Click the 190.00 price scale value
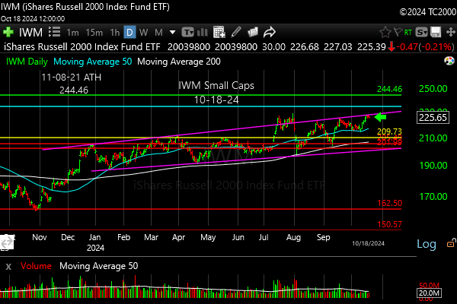 tap(433, 166)
